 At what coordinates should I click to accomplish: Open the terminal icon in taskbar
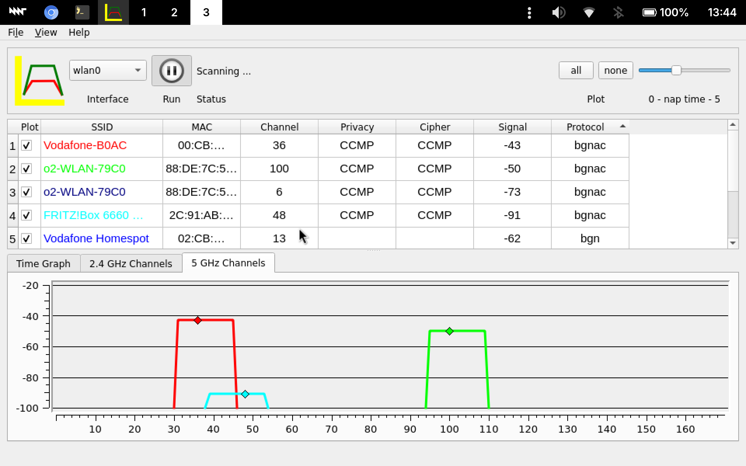click(x=82, y=12)
